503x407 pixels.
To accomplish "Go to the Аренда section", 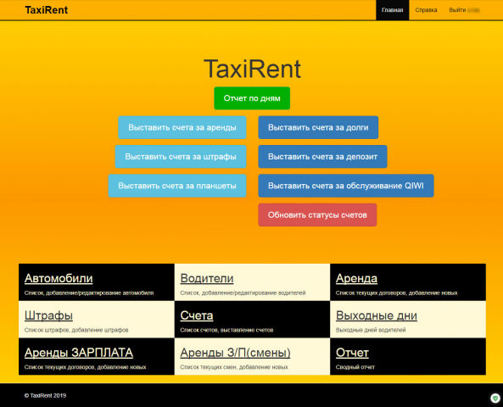I will coord(356,278).
